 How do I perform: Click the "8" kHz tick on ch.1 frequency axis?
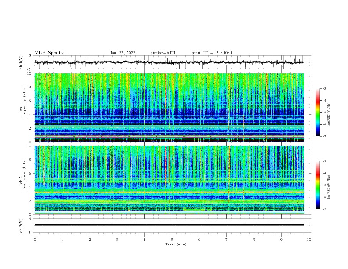[31, 87]
